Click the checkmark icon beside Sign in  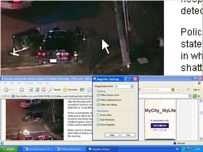click(188, 90)
